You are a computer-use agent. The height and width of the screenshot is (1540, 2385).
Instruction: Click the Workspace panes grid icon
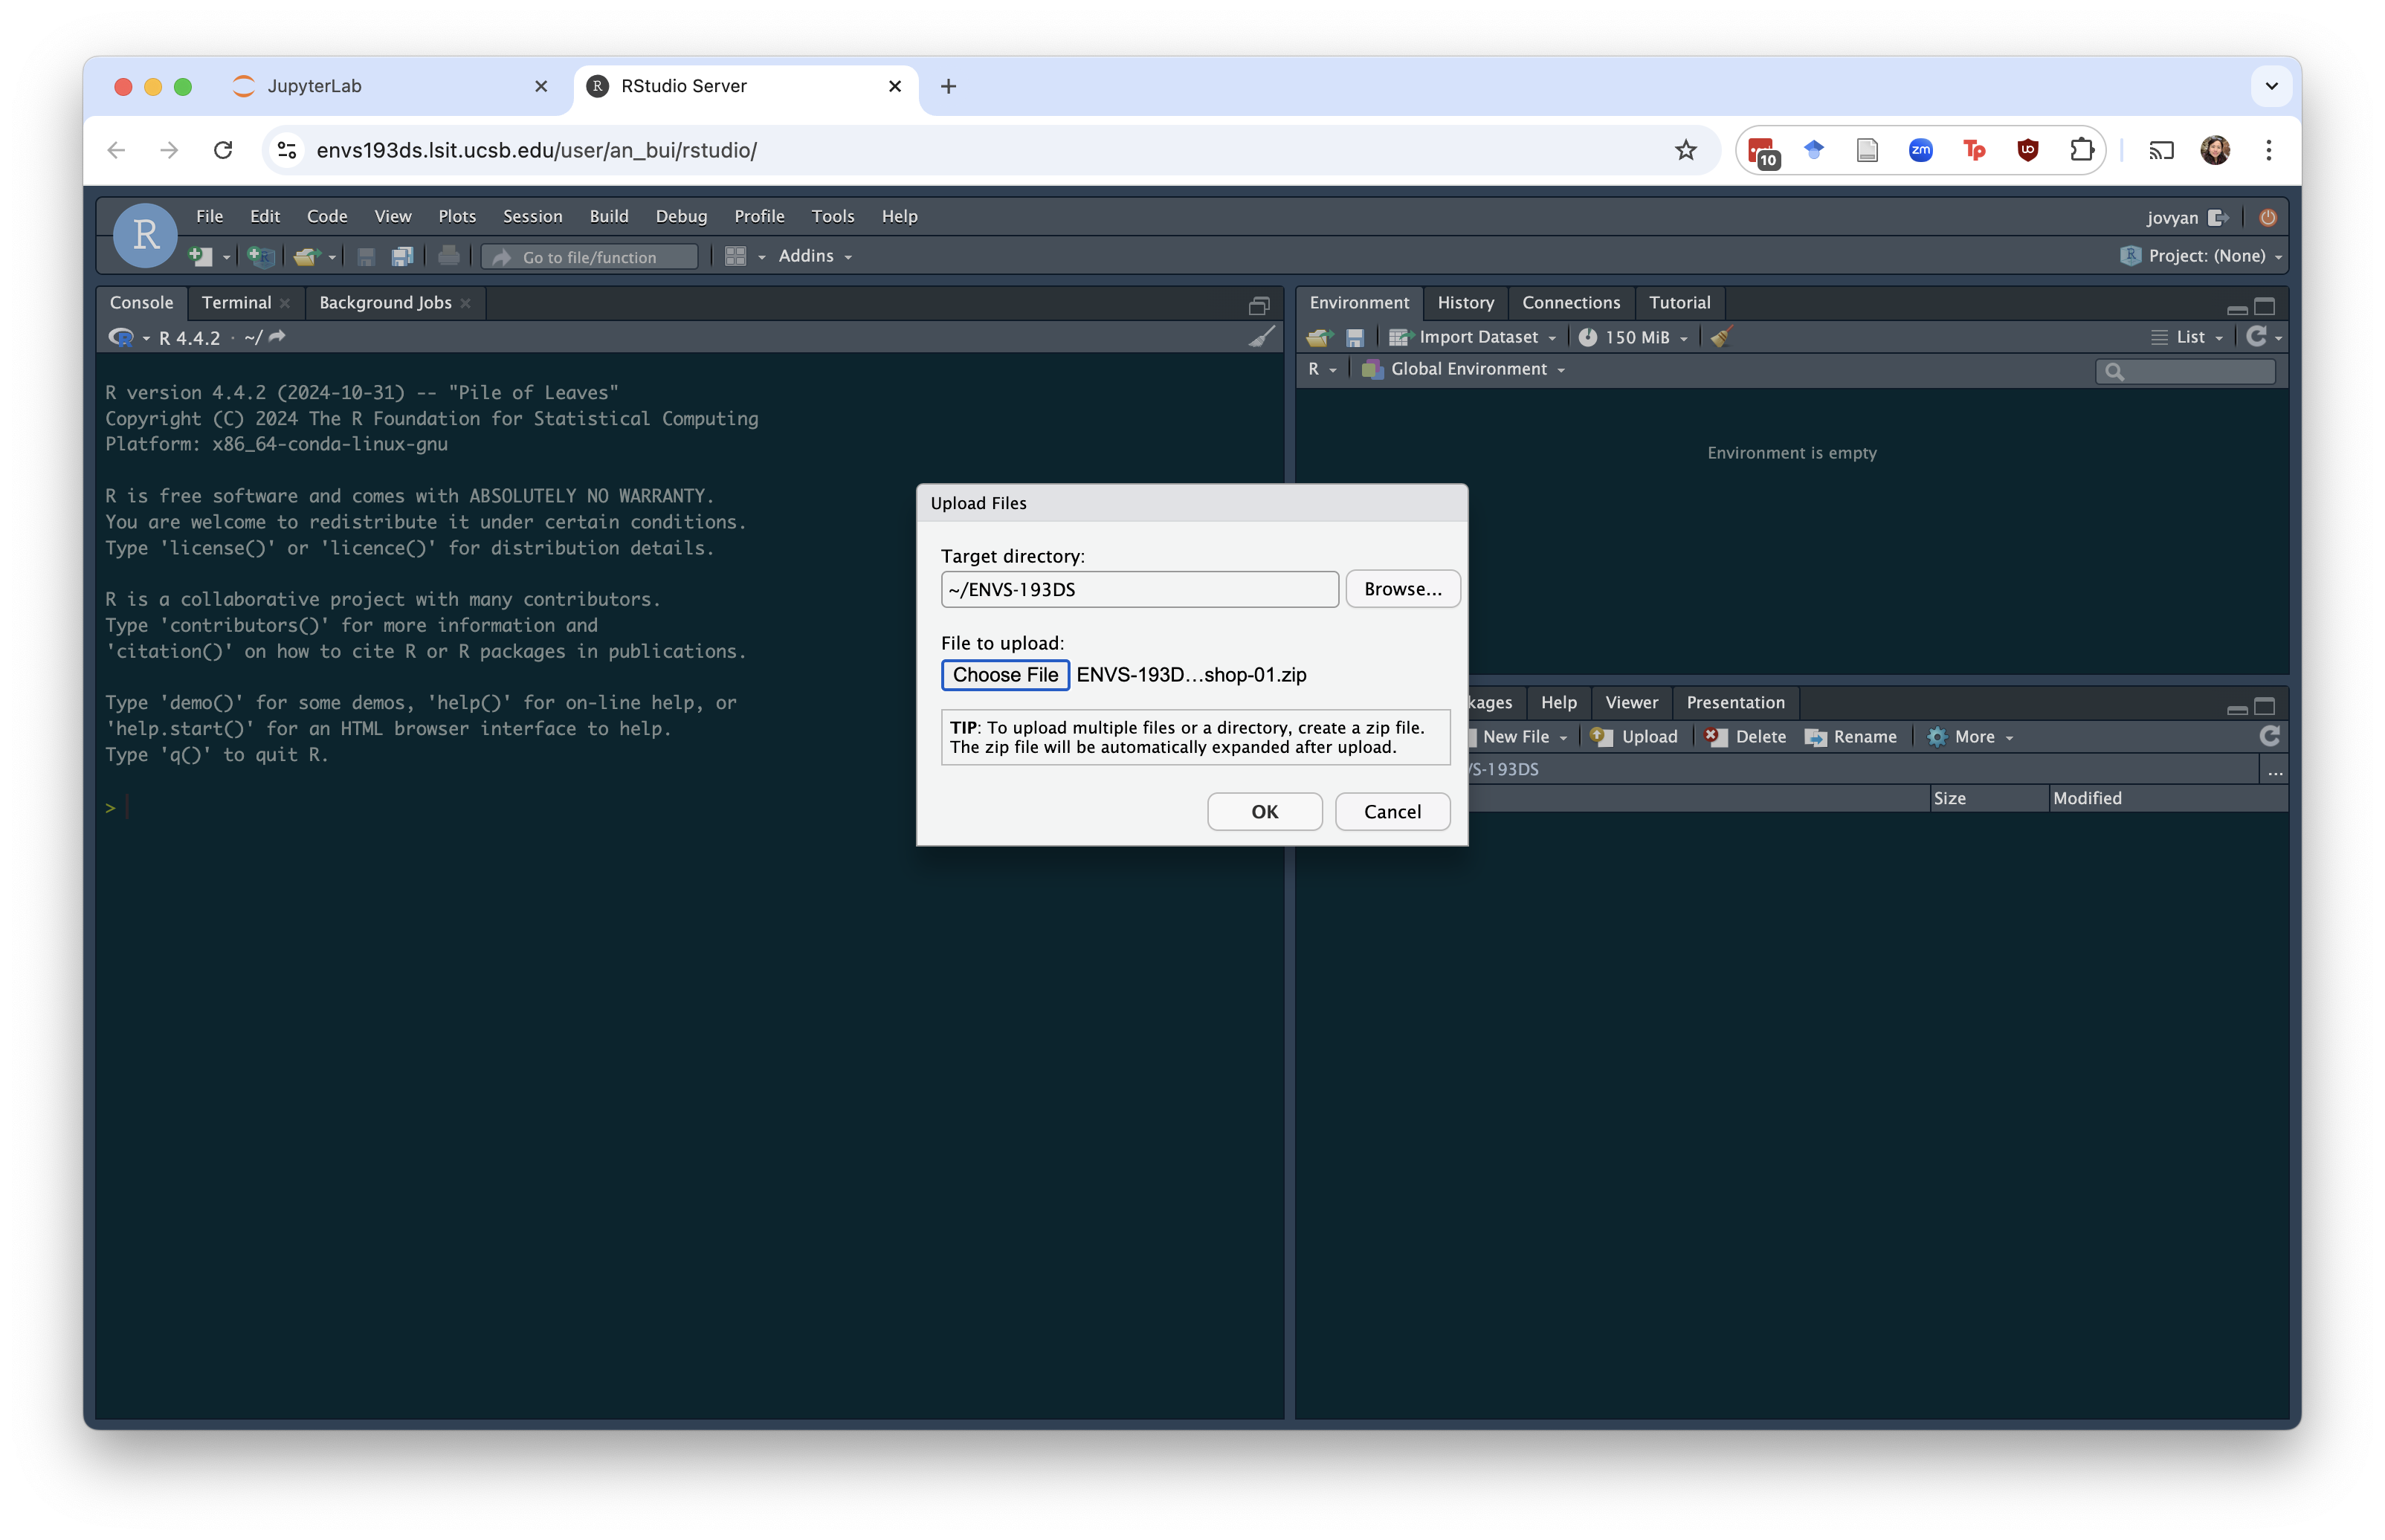click(735, 257)
